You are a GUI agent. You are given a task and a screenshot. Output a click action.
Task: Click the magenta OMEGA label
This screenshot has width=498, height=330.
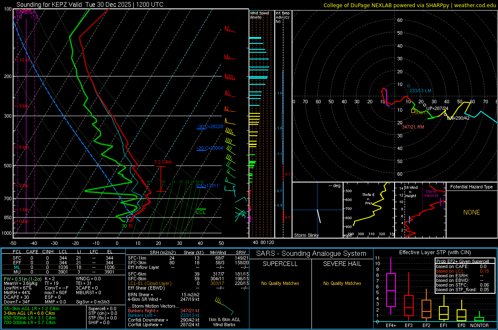pos(26,12)
